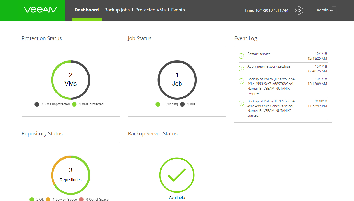Open the Backup Jobs tab
Screen dimensions: 354x201
(x=117, y=10)
